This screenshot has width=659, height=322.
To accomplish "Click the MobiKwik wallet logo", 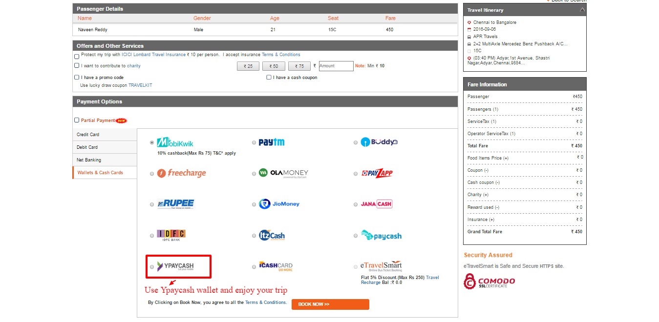I will [x=175, y=142].
